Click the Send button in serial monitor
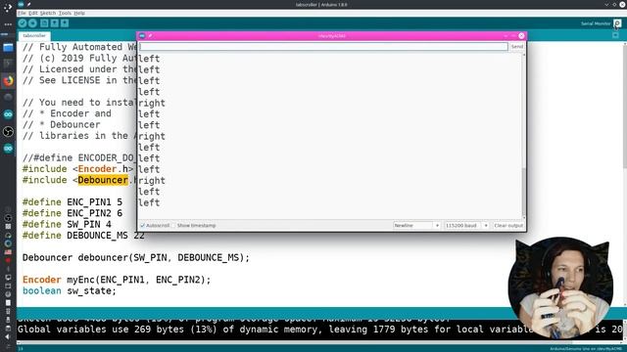This screenshot has height=352, width=627. click(x=517, y=47)
